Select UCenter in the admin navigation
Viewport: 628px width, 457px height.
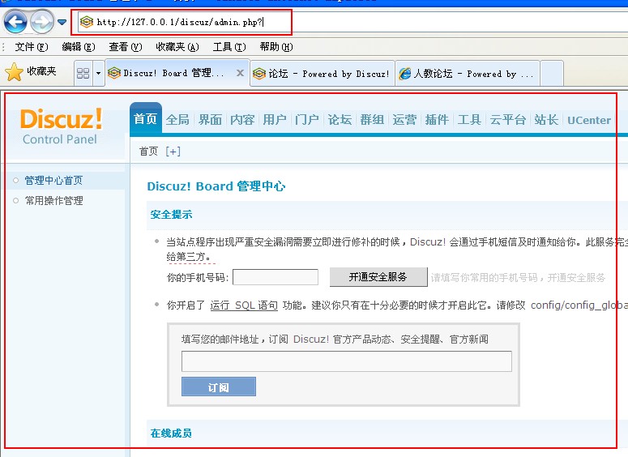point(589,120)
